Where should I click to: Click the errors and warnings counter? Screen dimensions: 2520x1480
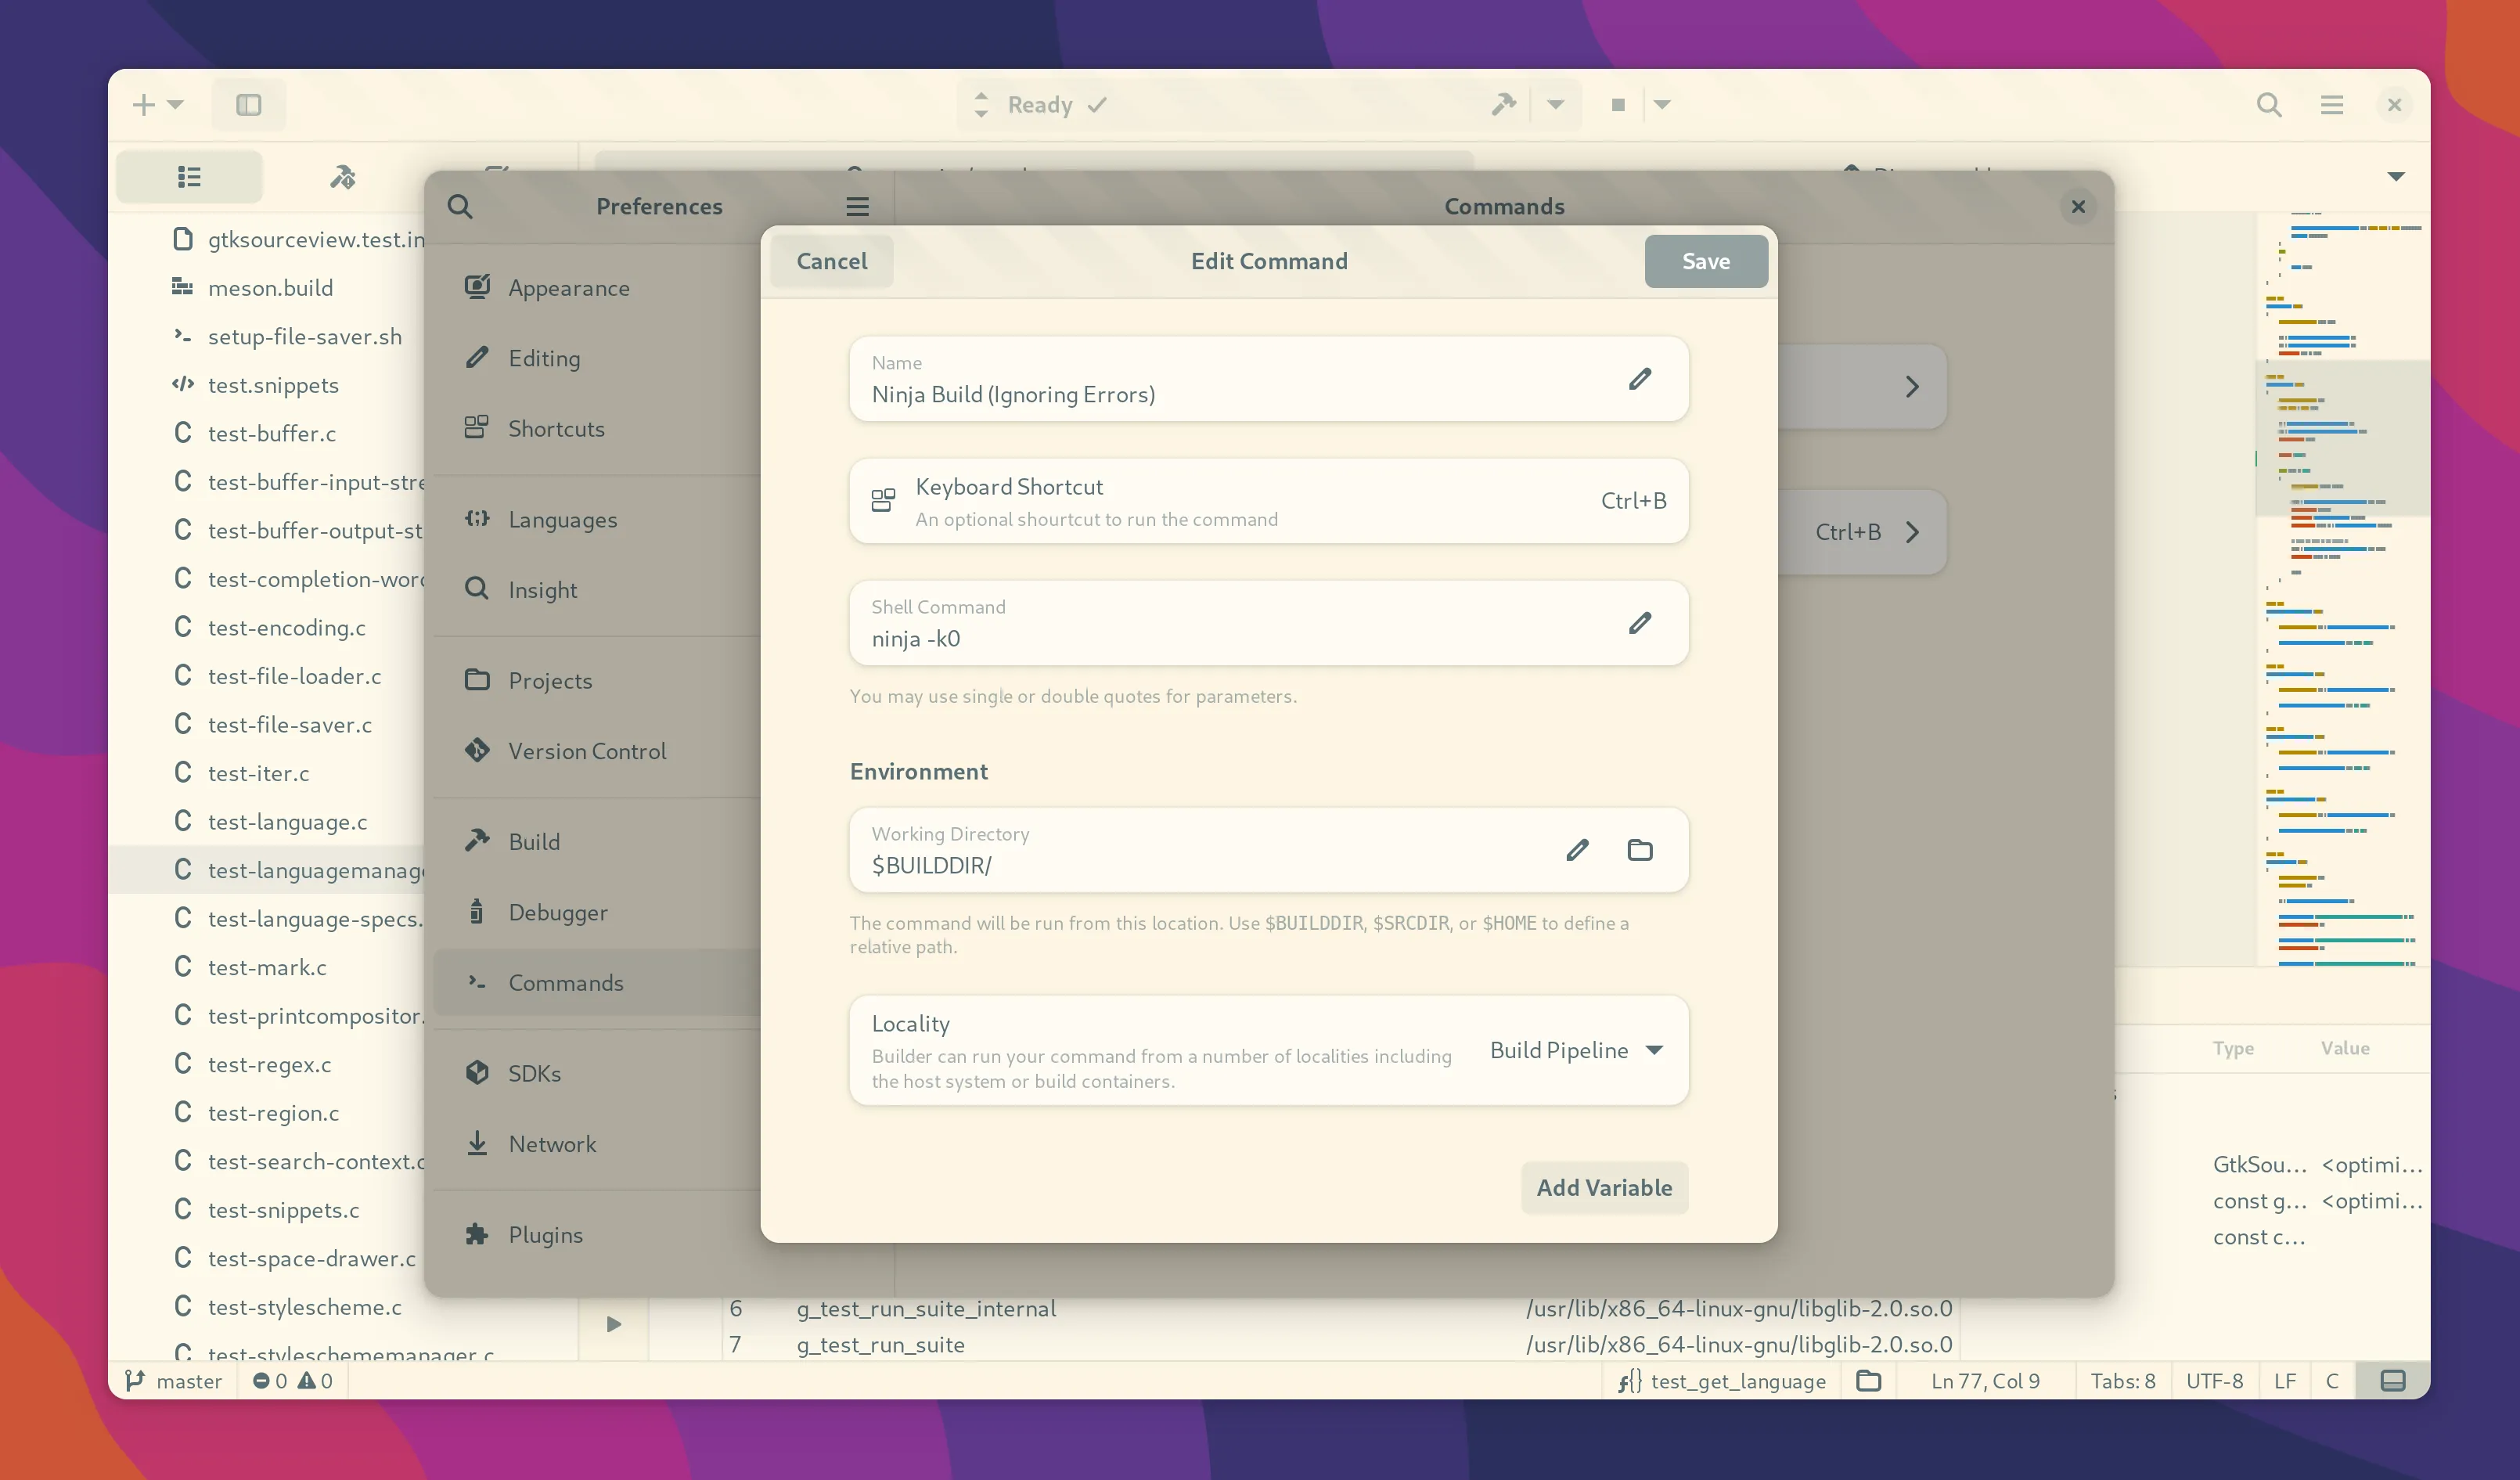click(292, 1380)
